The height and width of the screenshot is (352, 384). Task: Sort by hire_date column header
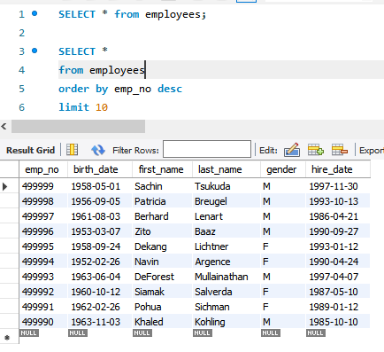click(338, 169)
